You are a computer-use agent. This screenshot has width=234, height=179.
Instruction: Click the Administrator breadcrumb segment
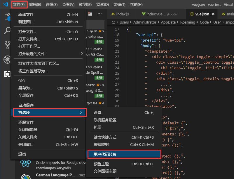click(145, 22)
